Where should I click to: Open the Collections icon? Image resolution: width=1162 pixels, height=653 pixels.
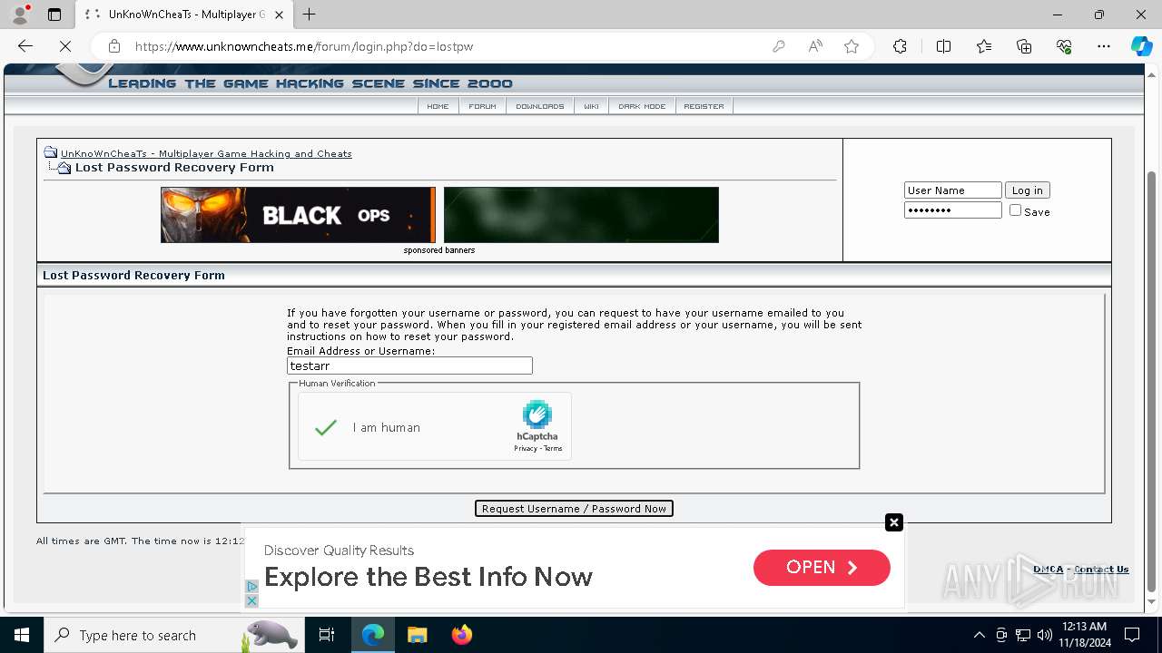1024,46
